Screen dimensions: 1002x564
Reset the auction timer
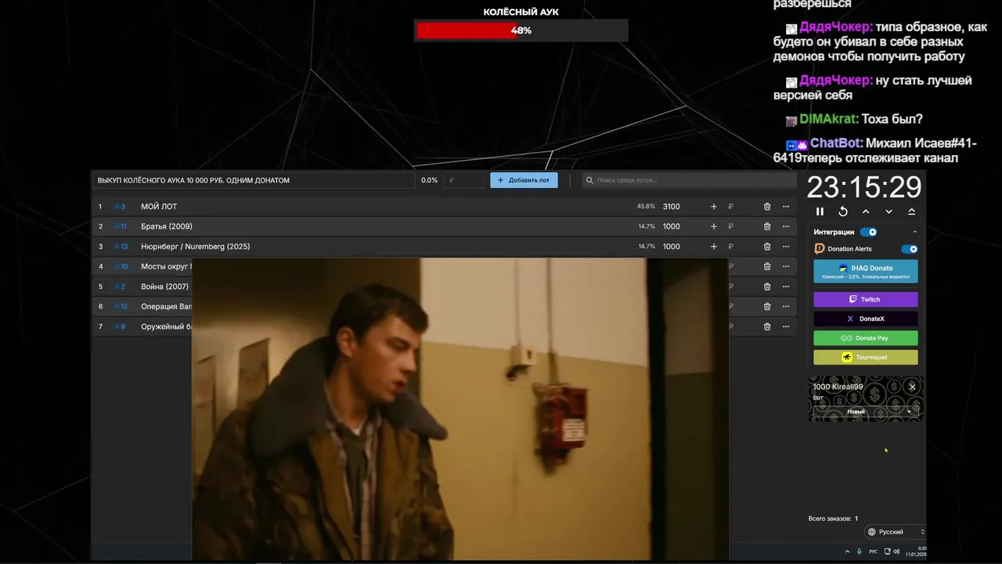pos(843,211)
